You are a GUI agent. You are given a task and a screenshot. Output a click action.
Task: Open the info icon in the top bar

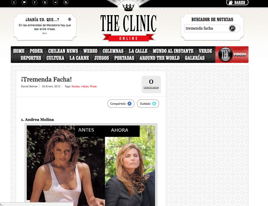coord(14,2)
